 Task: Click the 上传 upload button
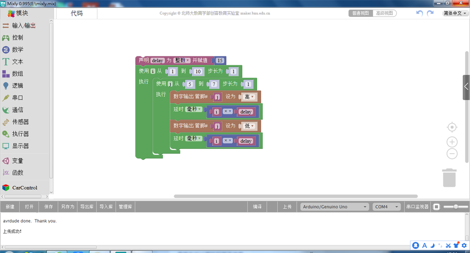(287, 207)
